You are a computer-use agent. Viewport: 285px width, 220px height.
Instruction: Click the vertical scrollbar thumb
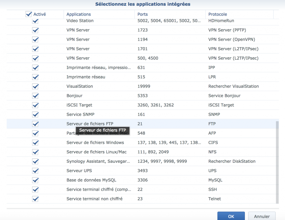[277, 162]
